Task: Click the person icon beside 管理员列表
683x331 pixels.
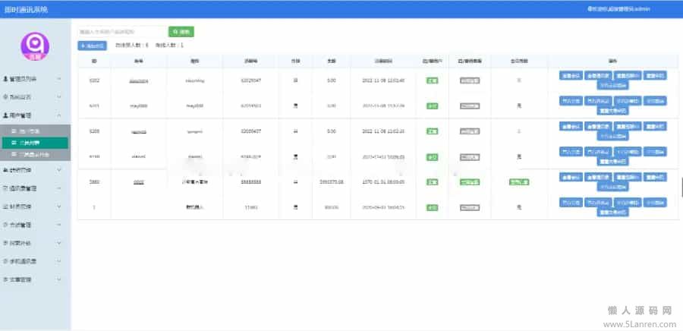Action: pos(5,79)
